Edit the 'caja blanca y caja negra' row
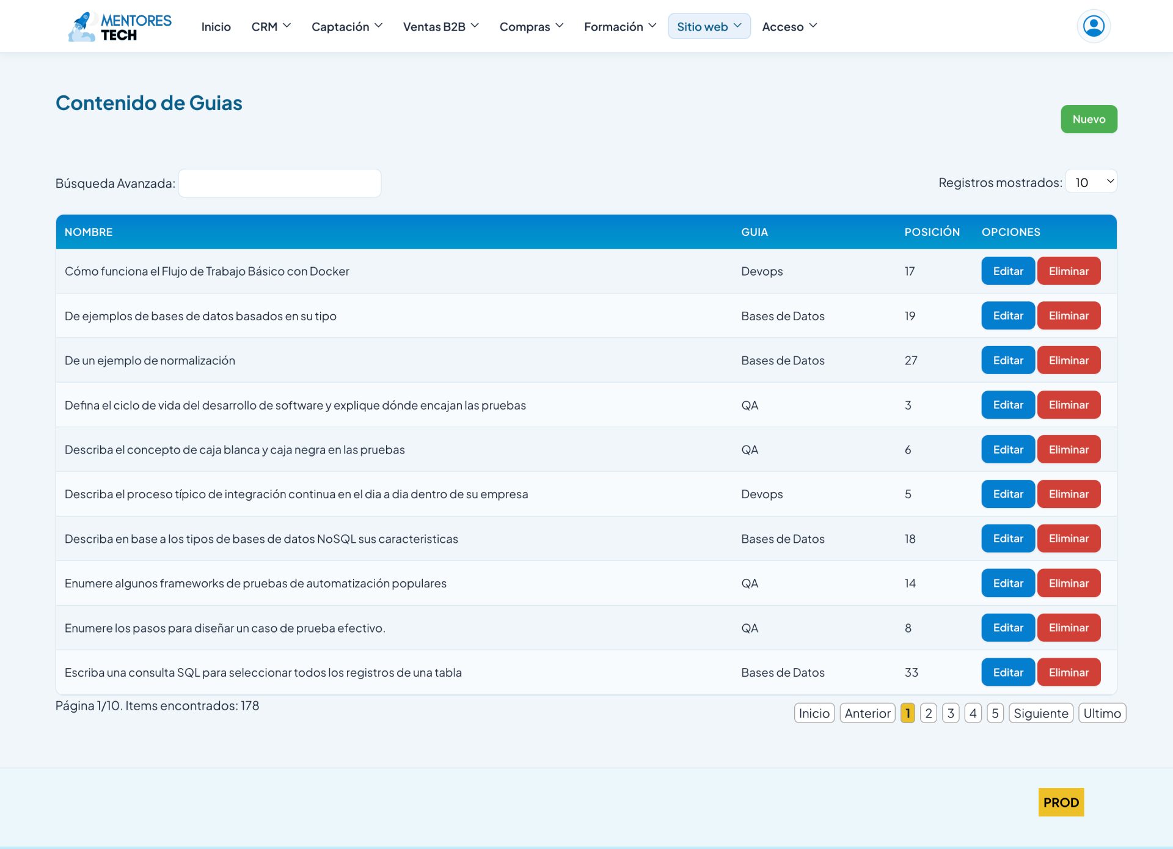The height and width of the screenshot is (849, 1173). tap(1007, 450)
